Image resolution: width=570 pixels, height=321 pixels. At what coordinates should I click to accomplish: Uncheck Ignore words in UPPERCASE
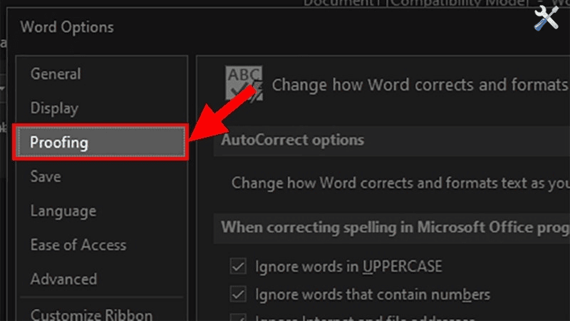click(x=238, y=267)
